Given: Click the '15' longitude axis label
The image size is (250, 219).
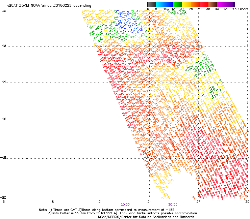Looking at the screenshot, I should pyautogui.click(x=3, y=202).
